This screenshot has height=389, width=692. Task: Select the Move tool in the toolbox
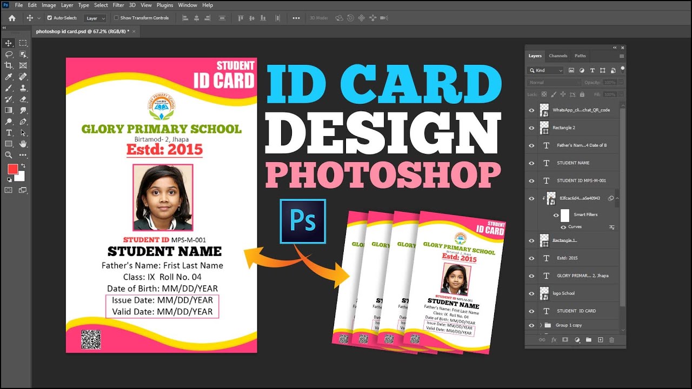(9, 43)
